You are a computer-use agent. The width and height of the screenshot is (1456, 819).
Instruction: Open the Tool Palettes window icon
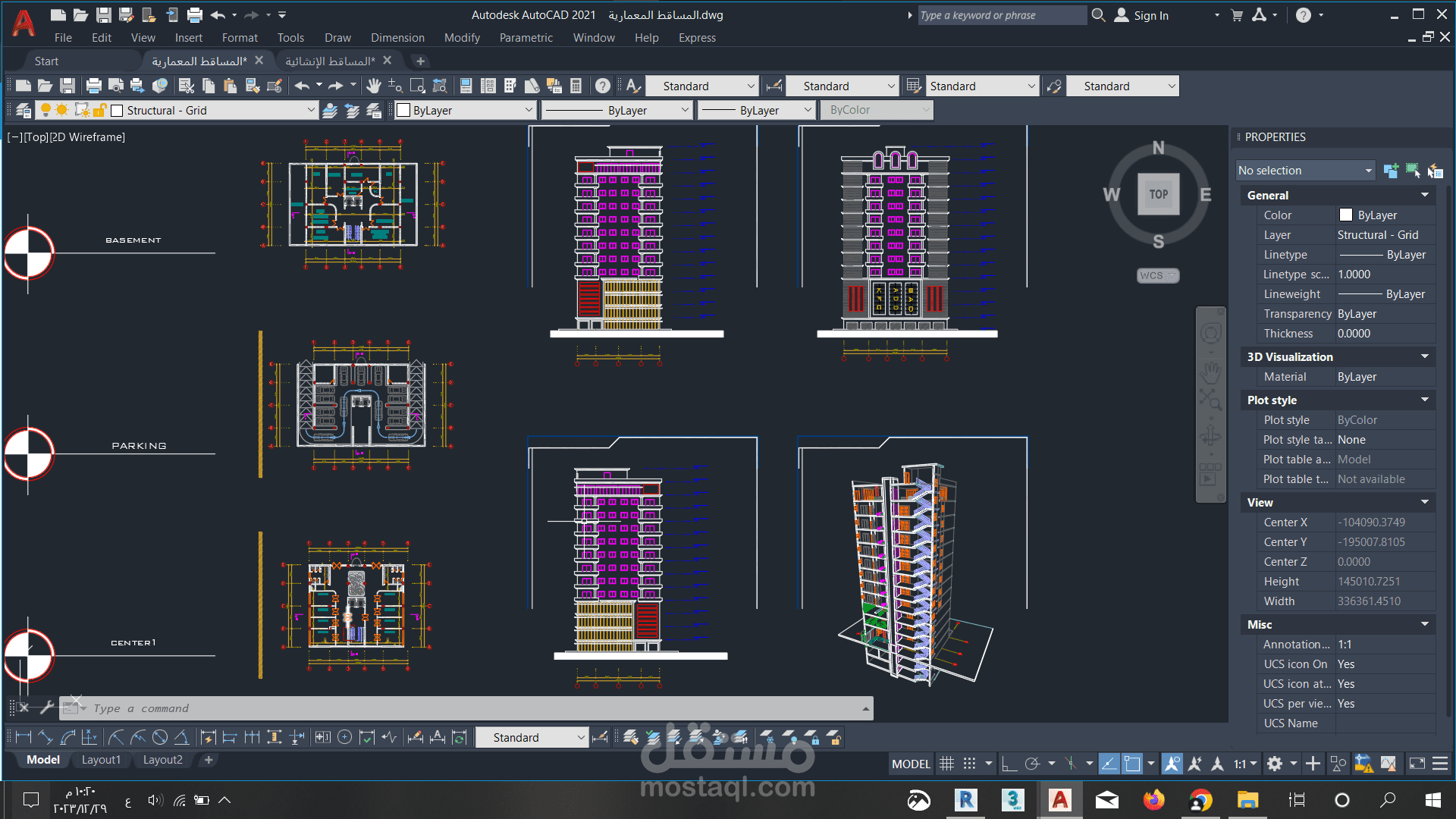click(x=510, y=86)
